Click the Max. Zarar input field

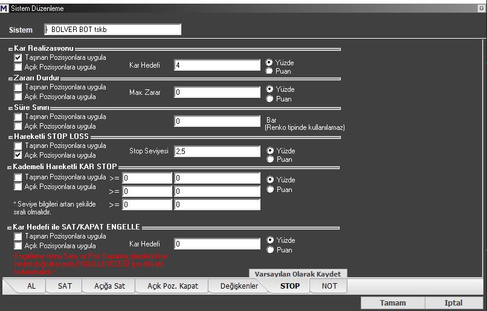click(x=217, y=92)
